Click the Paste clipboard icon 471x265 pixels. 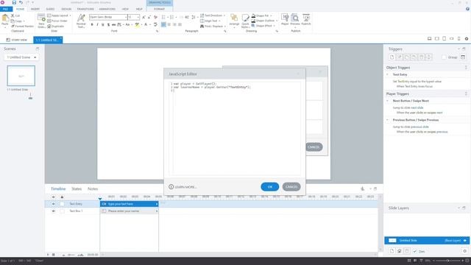click(5, 18)
